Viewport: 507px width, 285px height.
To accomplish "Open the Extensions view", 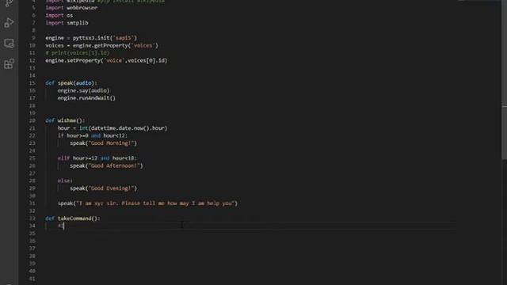I will point(9,64).
